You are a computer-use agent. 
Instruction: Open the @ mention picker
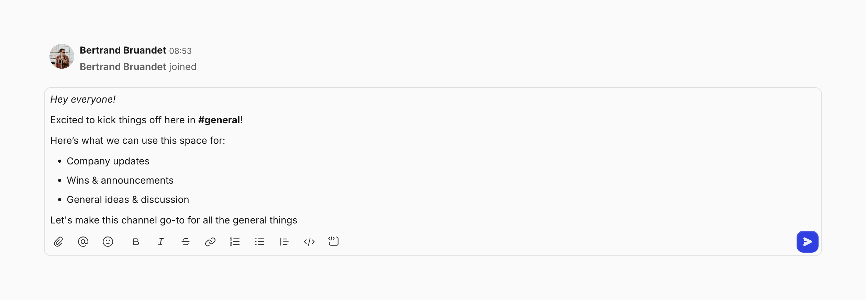(83, 242)
